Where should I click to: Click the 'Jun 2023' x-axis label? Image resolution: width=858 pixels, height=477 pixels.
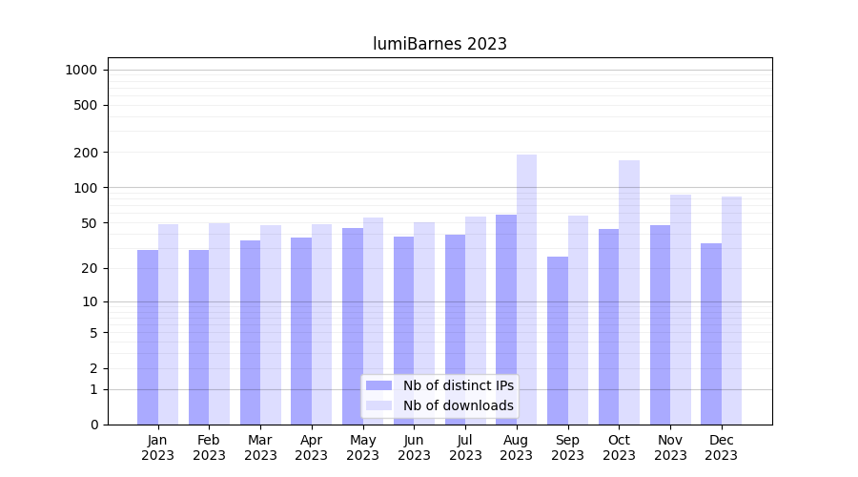pyautogui.click(x=414, y=447)
